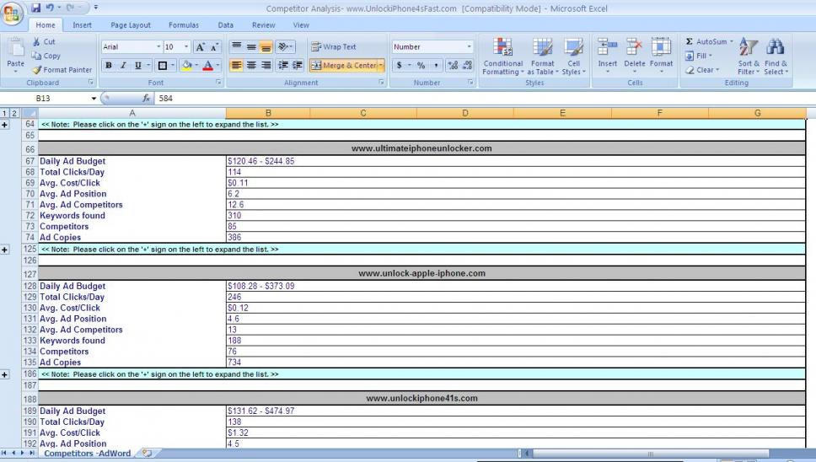
Task: Expand the Fill dropdown
Action: pos(711,56)
